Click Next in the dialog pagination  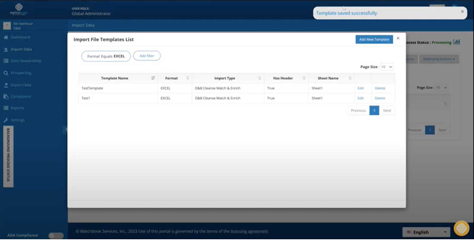coord(387,110)
